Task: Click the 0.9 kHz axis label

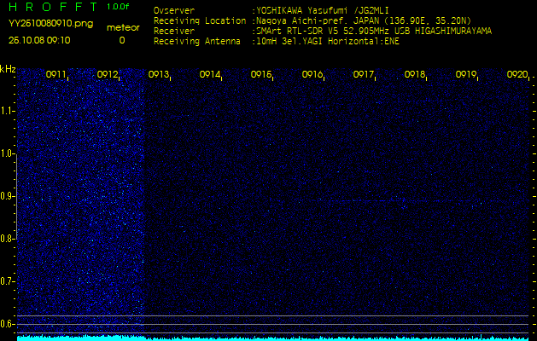Action: pos(7,196)
